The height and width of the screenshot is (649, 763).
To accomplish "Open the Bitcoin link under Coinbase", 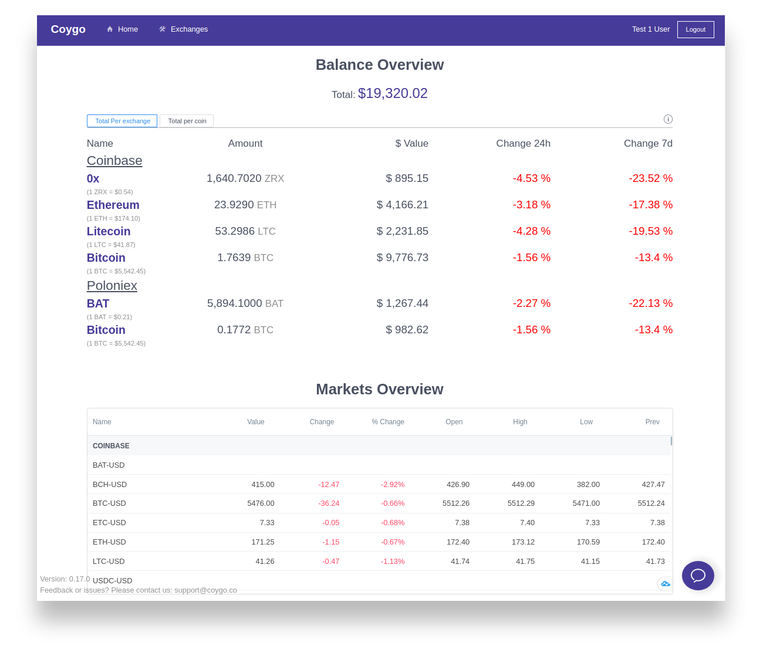I will coord(106,258).
